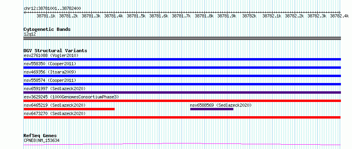
Task: Click ruler position 38781.1k
Action: [46, 16]
